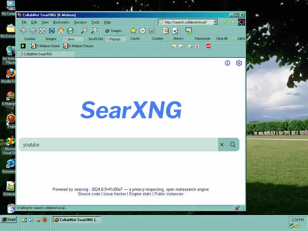Image resolution: width=308 pixels, height=231 pixels.
Task: Open the Source code link
Action: 89,194
